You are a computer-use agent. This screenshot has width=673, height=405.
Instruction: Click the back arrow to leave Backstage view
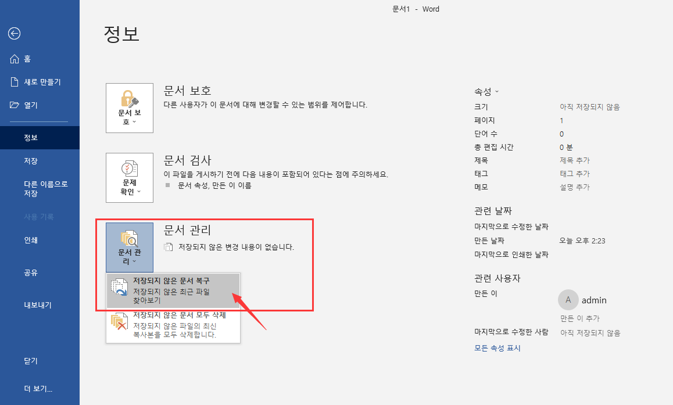tap(14, 34)
